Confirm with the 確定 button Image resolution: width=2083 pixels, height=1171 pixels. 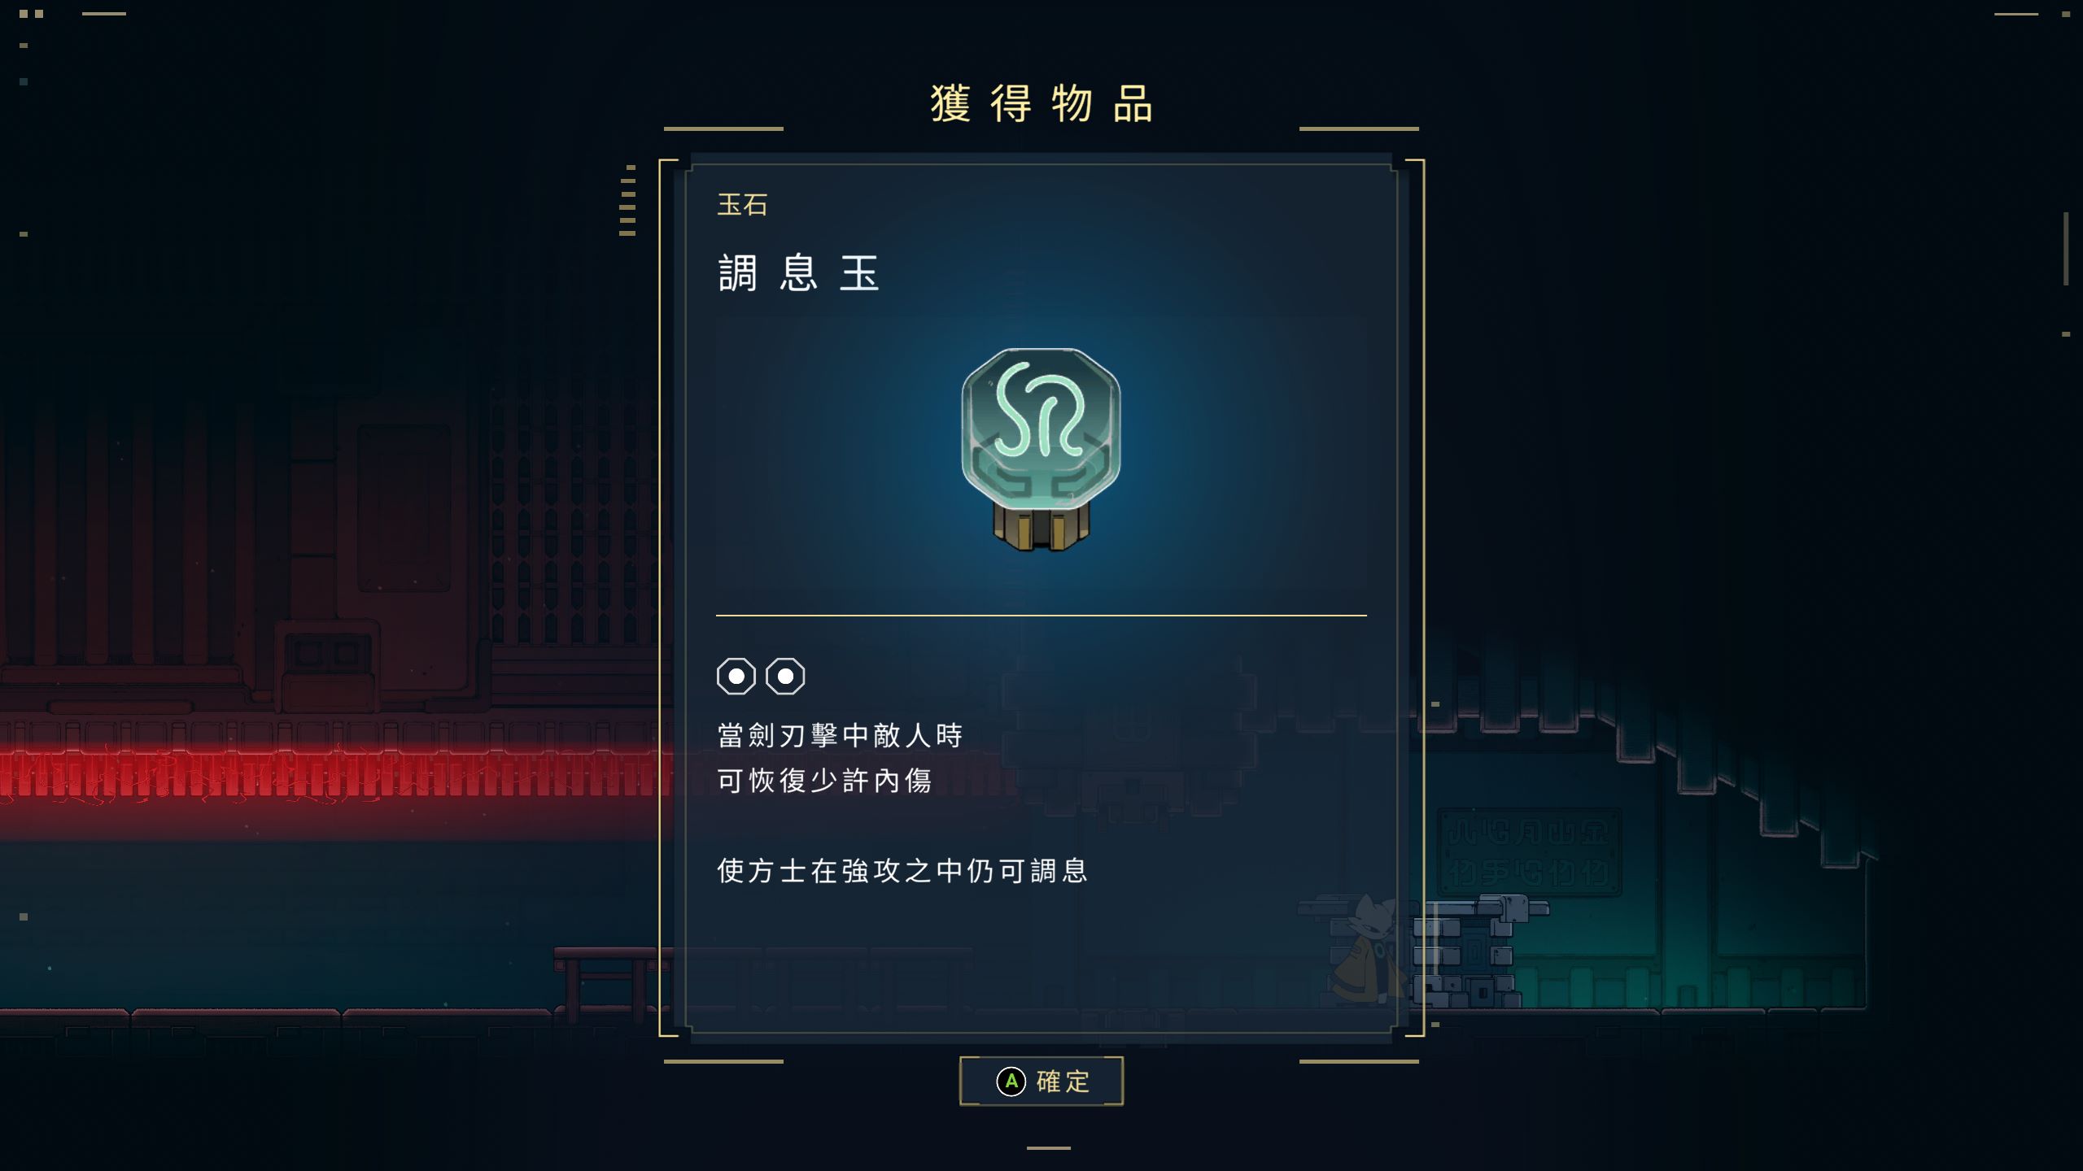click(1041, 1081)
